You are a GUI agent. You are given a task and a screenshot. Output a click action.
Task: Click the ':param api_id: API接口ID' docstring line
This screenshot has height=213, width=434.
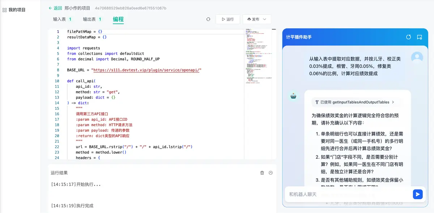click(x=102, y=119)
